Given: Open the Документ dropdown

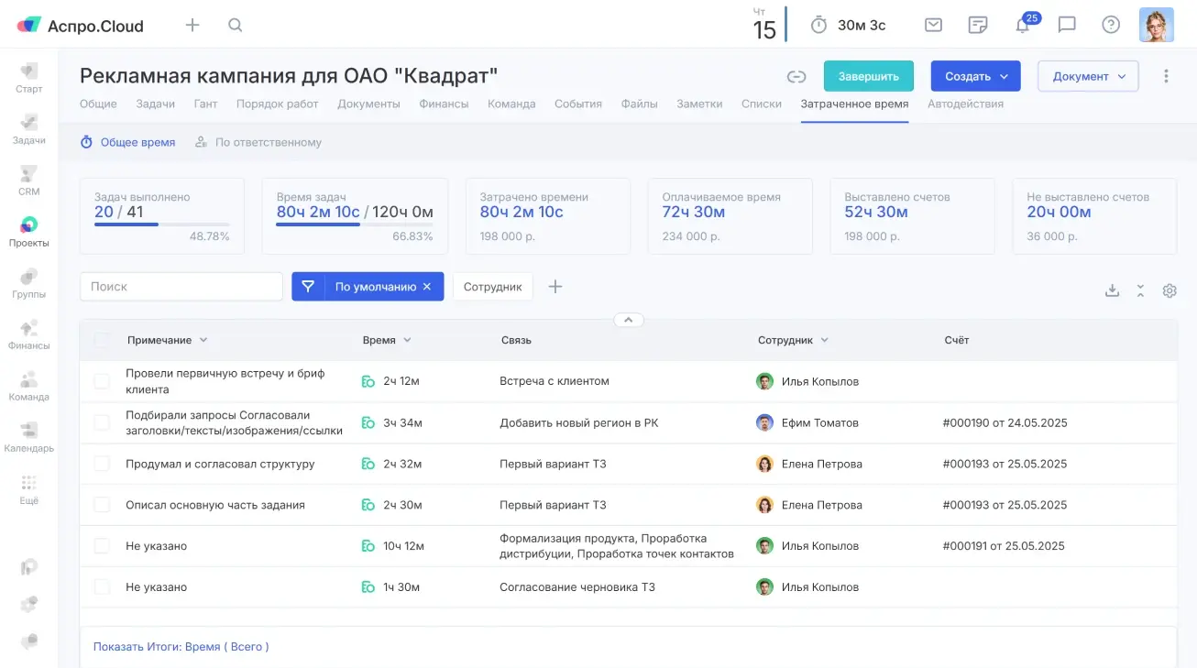Looking at the screenshot, I should click(1088, 77).
